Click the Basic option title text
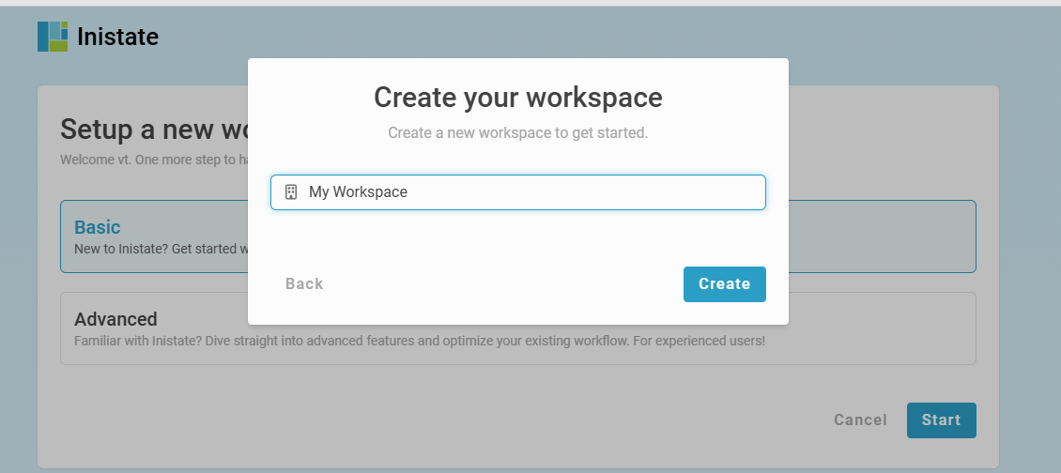The height and width of the screenshot is (473, 1061). click(98, 227)
